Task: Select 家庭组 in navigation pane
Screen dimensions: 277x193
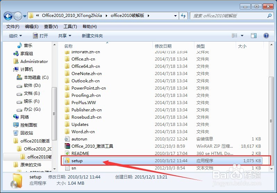Action: 23,53
